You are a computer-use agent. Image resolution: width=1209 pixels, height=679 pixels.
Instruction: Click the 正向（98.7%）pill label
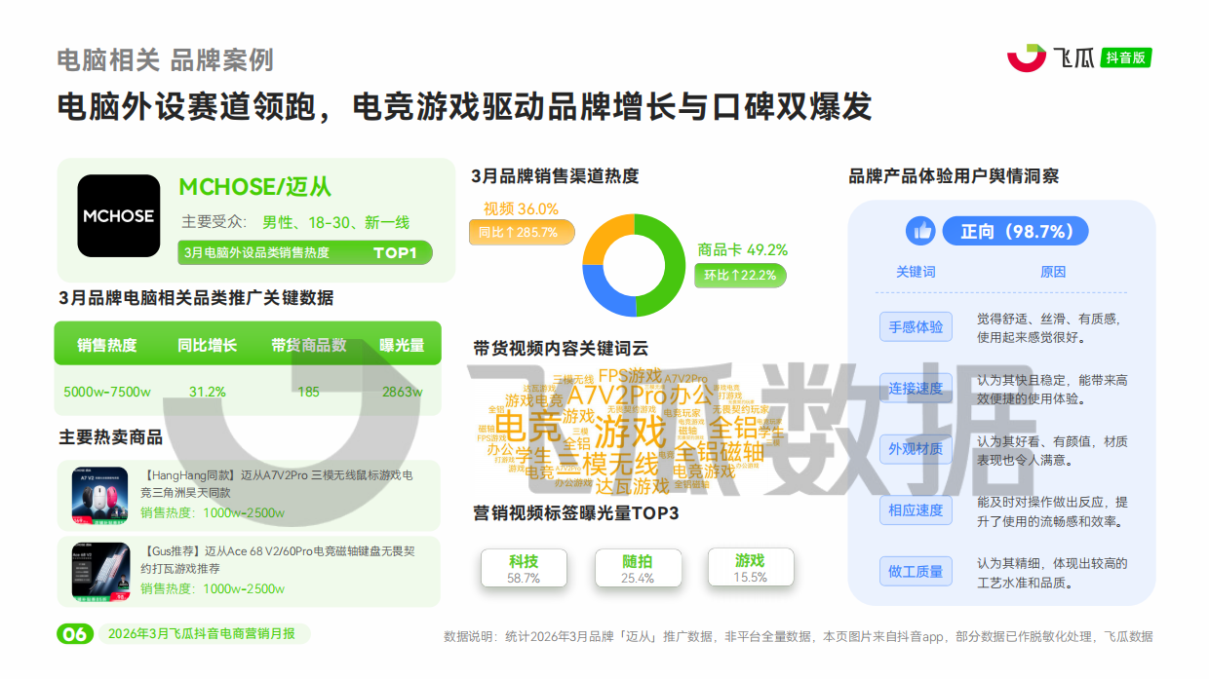click(x=1016, y=232)
